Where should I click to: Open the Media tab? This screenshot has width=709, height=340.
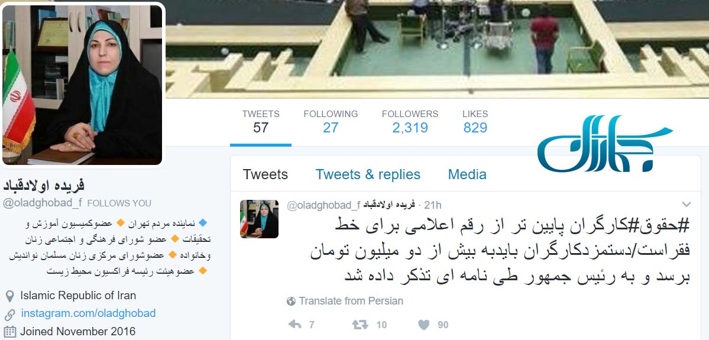pos(467,174)
